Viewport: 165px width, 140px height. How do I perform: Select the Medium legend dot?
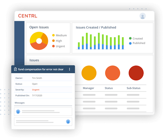coord(53,35)
